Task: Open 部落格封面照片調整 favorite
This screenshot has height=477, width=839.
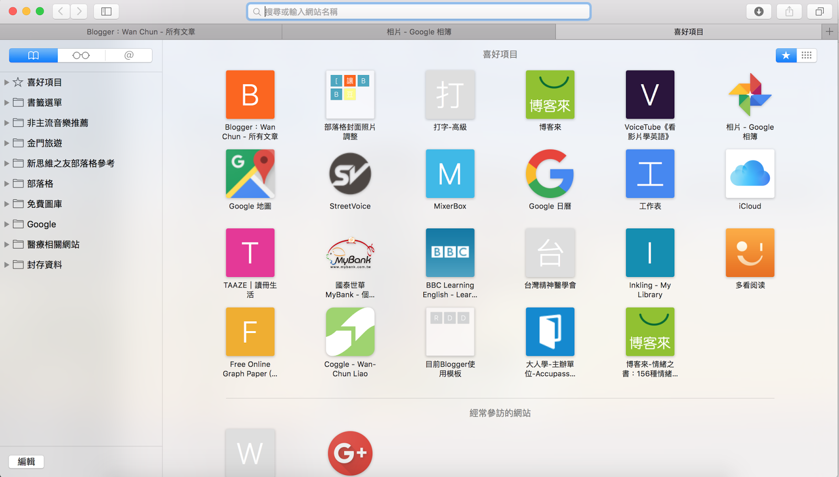Action: [350, 94]
